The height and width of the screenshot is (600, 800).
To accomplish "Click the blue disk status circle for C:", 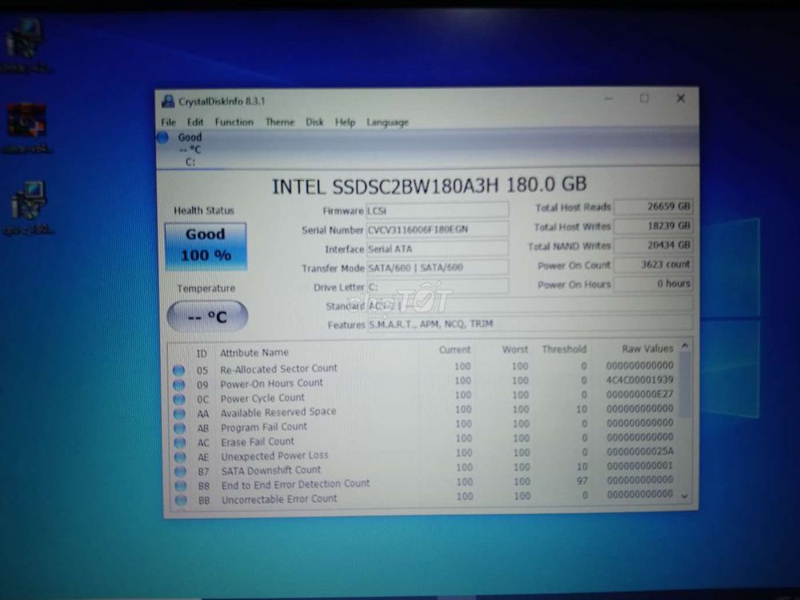I will tap(162, 138).
